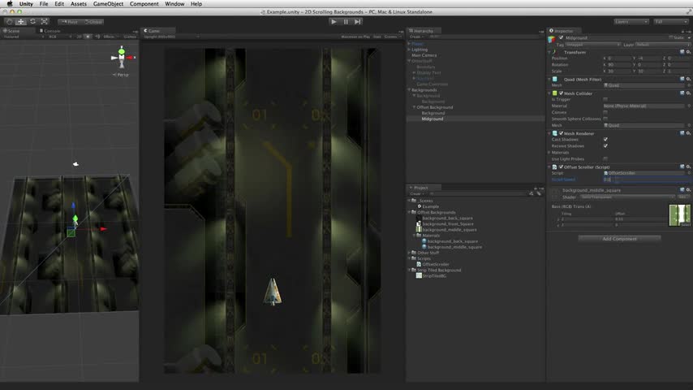This screenshot has width=693, height=390.
Task: Click the Play button
Action: (334, 21)
